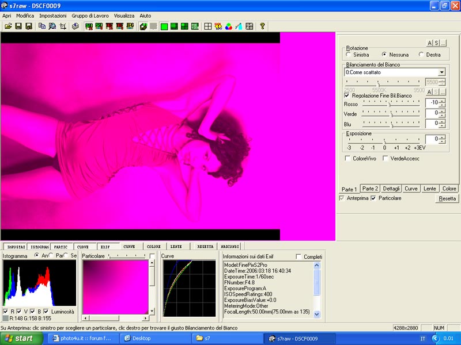Screen dimensions: 461x345
Task: Expand the Bilanciamento del Bianco dropdown
Action: 441,72
